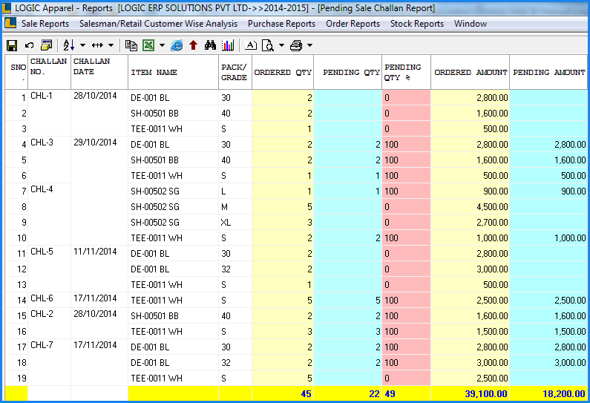Click the ORDERED AMOUNT column header
Screen dimensions: 590x403
coord(471,72)
